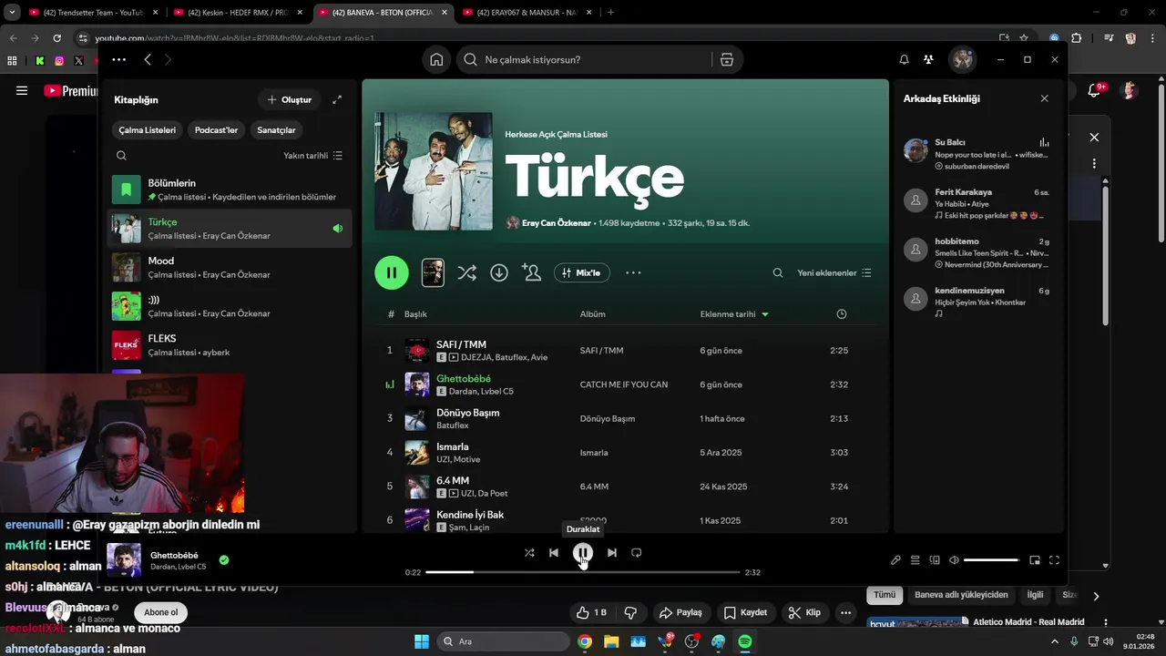Open Eray Can Özkenar profile link in header
This screenshot has width=1166, height=656.
[x=556, y=222]
